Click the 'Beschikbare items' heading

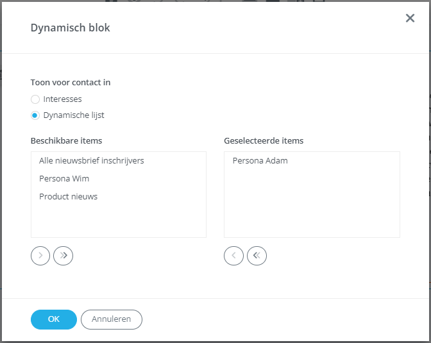point(67,140)
